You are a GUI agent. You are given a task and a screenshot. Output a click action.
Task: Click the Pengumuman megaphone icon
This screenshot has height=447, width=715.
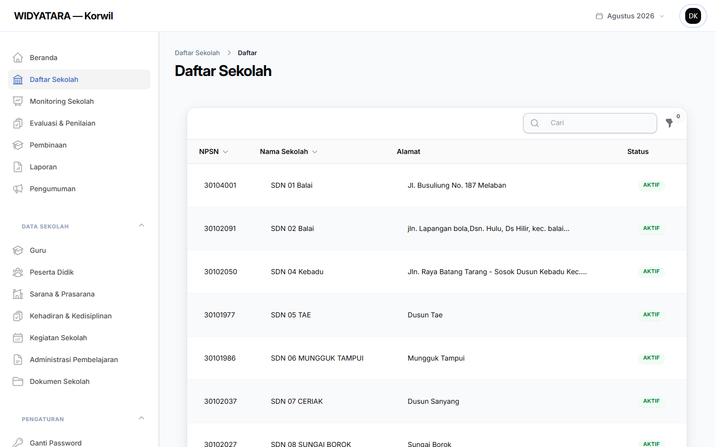coord(18,189)
